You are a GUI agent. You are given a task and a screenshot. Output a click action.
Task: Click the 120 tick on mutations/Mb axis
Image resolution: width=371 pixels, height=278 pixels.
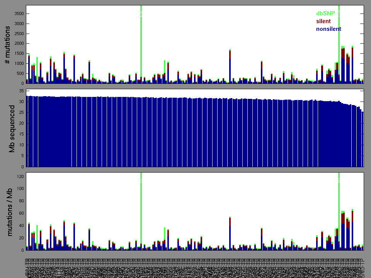[x=20, y=176]
